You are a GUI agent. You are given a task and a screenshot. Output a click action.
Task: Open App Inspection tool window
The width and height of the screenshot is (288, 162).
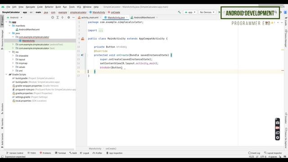click(x=114, y=153)
